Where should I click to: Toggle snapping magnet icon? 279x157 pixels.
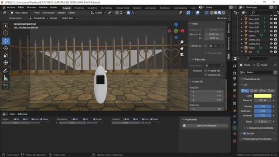117,13
